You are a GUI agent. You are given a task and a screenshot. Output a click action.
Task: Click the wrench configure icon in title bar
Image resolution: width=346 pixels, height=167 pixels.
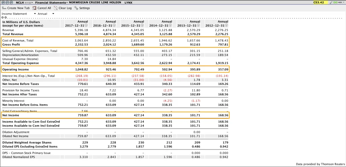tap(330, 2)
